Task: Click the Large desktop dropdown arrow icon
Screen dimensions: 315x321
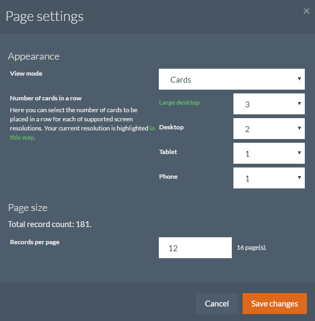Action: pyautogui.click(x=299, y=104)
